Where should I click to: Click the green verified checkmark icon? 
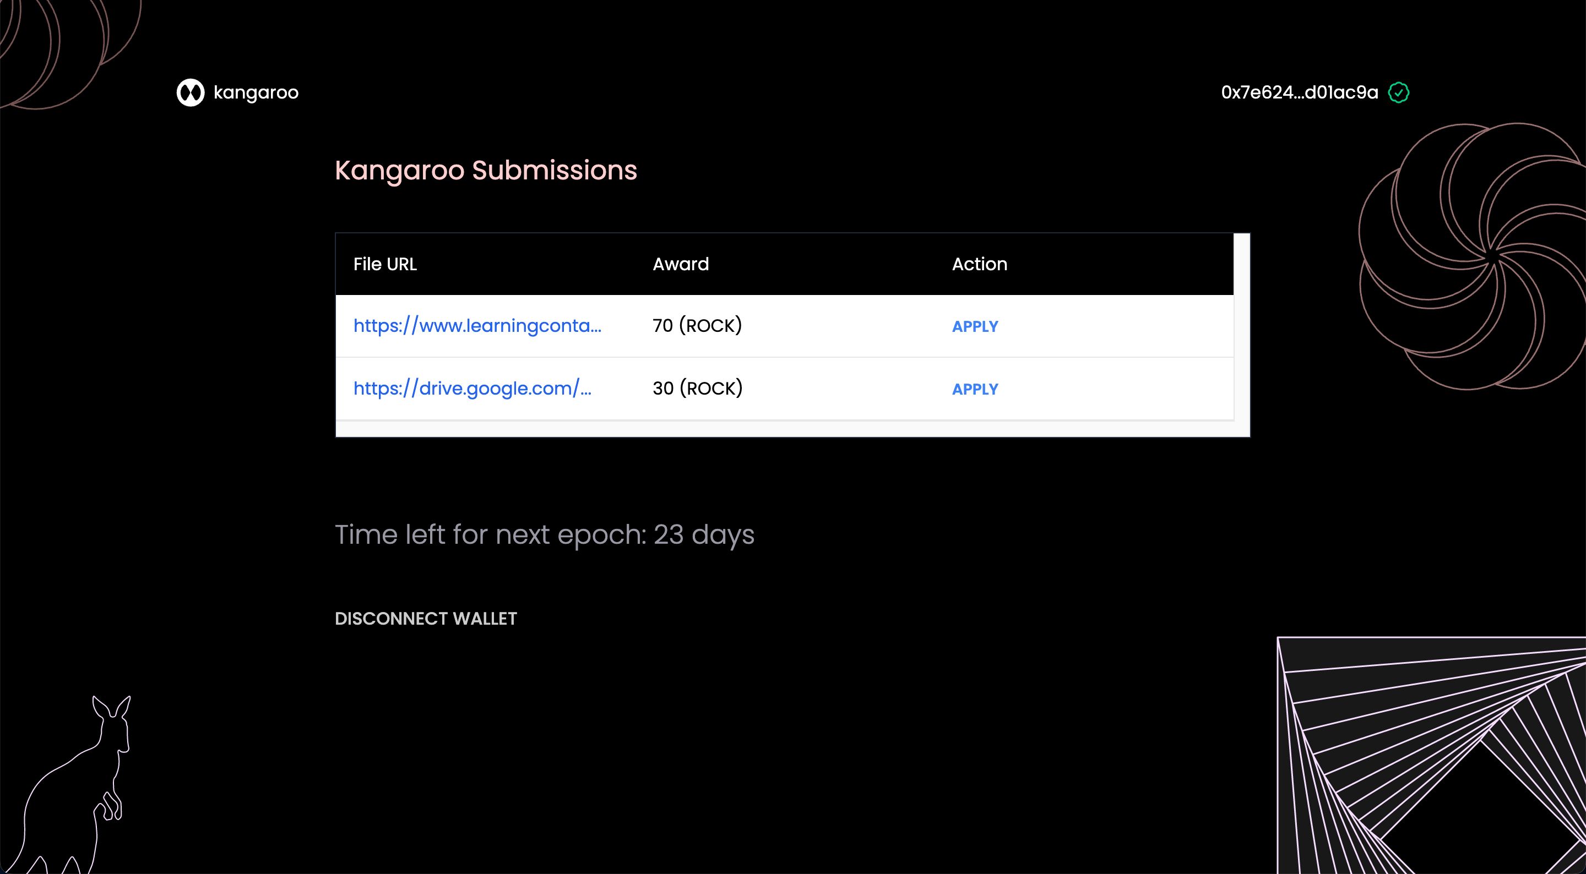(1399, 92)
